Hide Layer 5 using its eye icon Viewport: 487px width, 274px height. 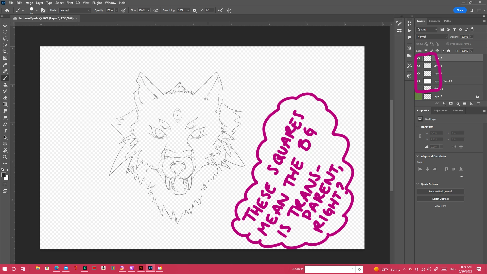pos(419,58)
